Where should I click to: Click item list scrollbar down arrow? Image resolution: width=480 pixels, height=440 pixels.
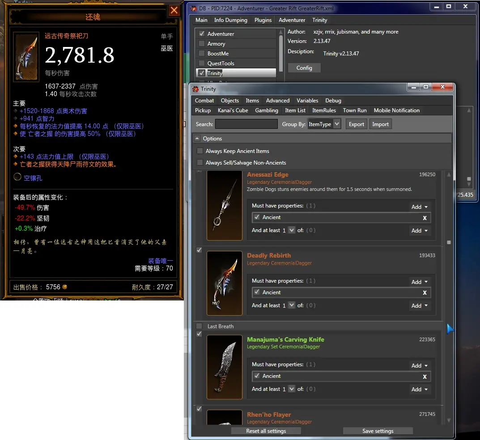(449, 420)
